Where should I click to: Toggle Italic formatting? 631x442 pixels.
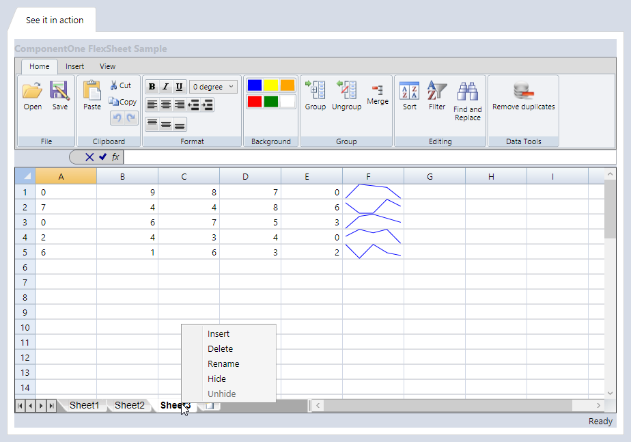point(165,87)
